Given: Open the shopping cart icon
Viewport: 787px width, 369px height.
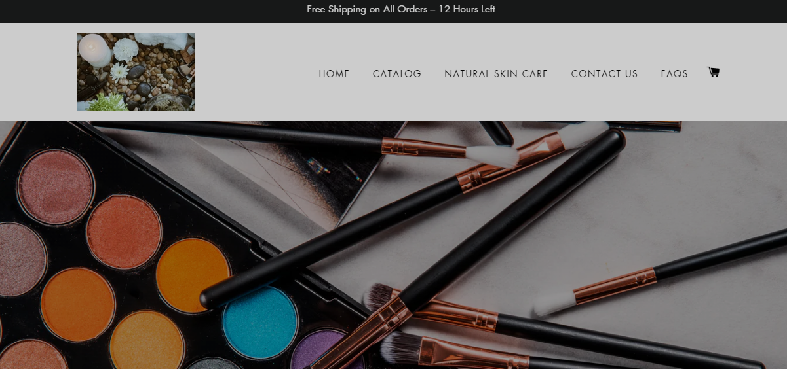Looking at the screenshot, I should tap(713, 72).
